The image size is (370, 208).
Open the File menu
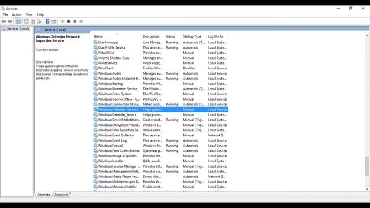click(5, 14)
